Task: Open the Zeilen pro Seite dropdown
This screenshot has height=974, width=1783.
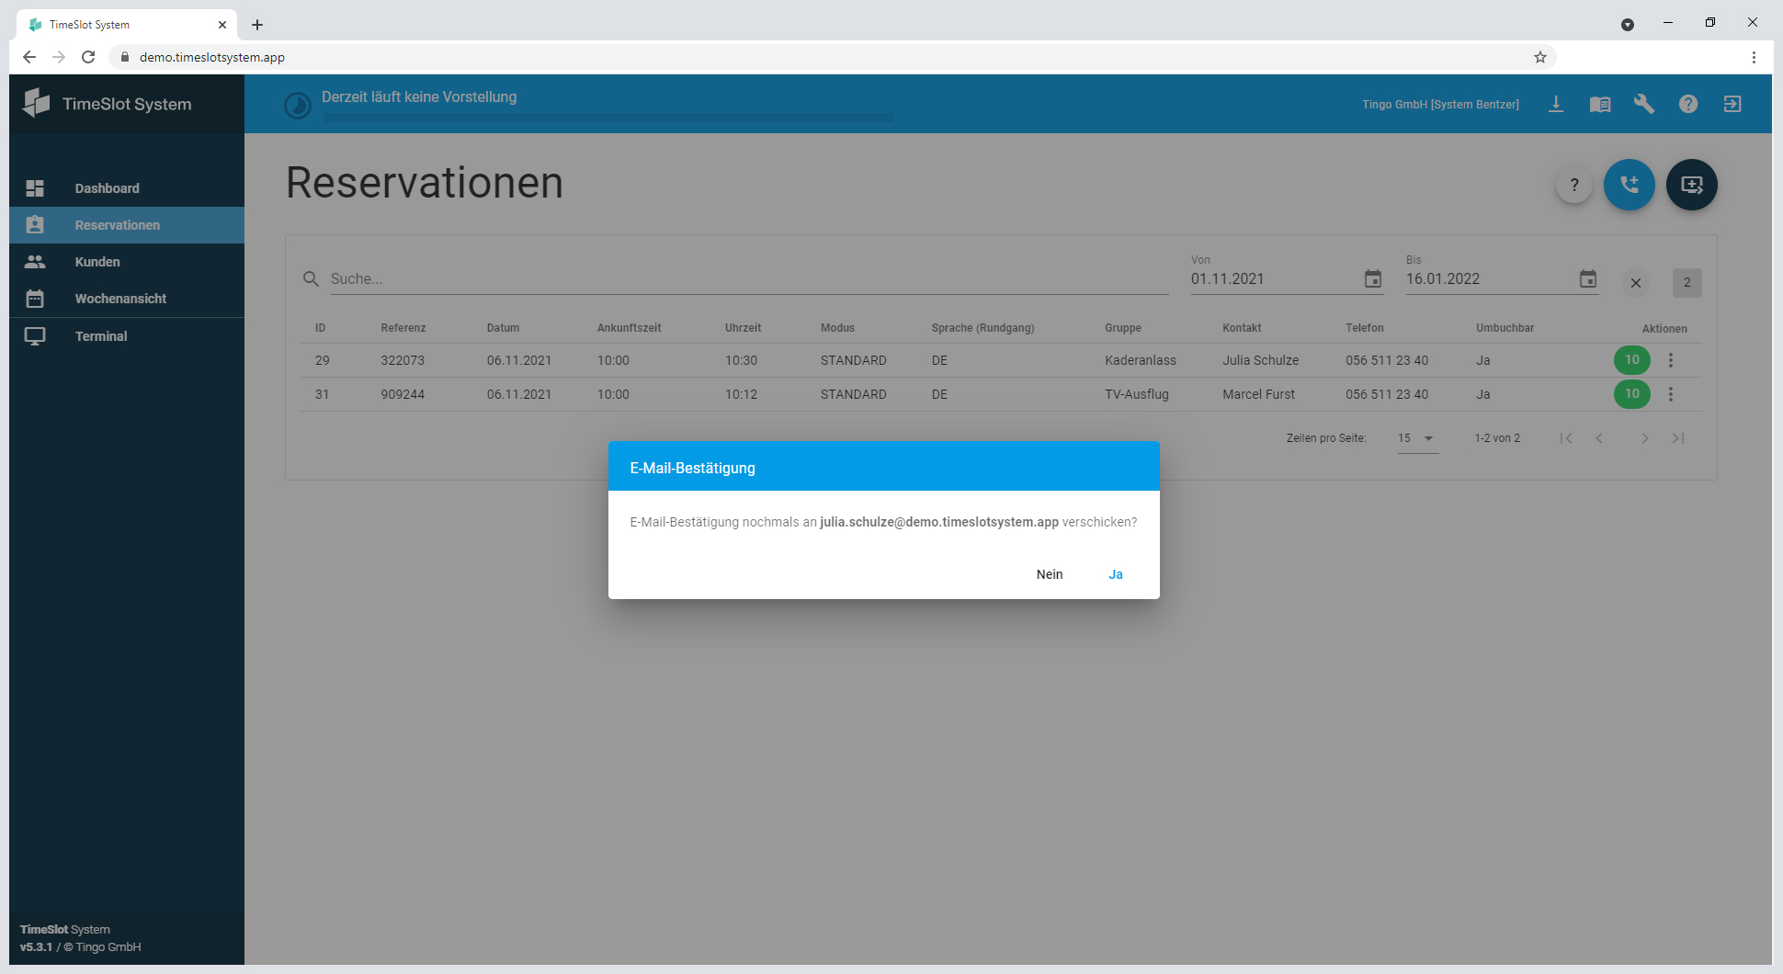Action: tap(1416, 438)
